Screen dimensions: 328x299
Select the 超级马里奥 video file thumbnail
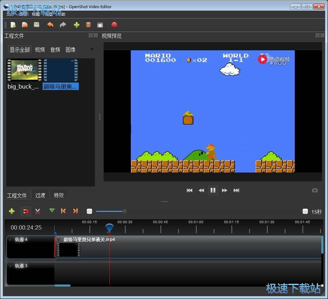pyautogui.click(x=61, y=70)
